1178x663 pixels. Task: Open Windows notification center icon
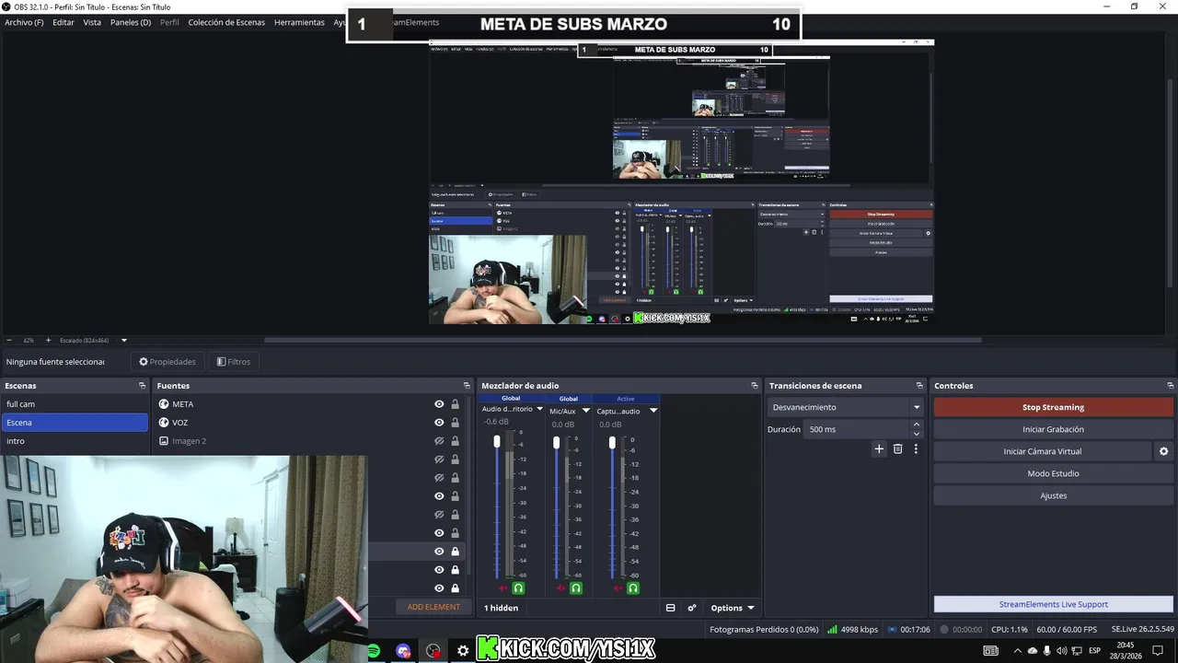(1158, 651)
